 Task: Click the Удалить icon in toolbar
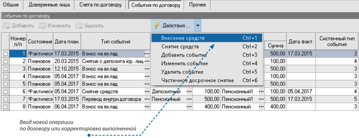click(79, 26)
